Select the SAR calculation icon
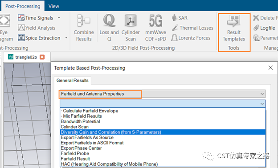The height and width of the screenshot is (168, 278). 180,18
